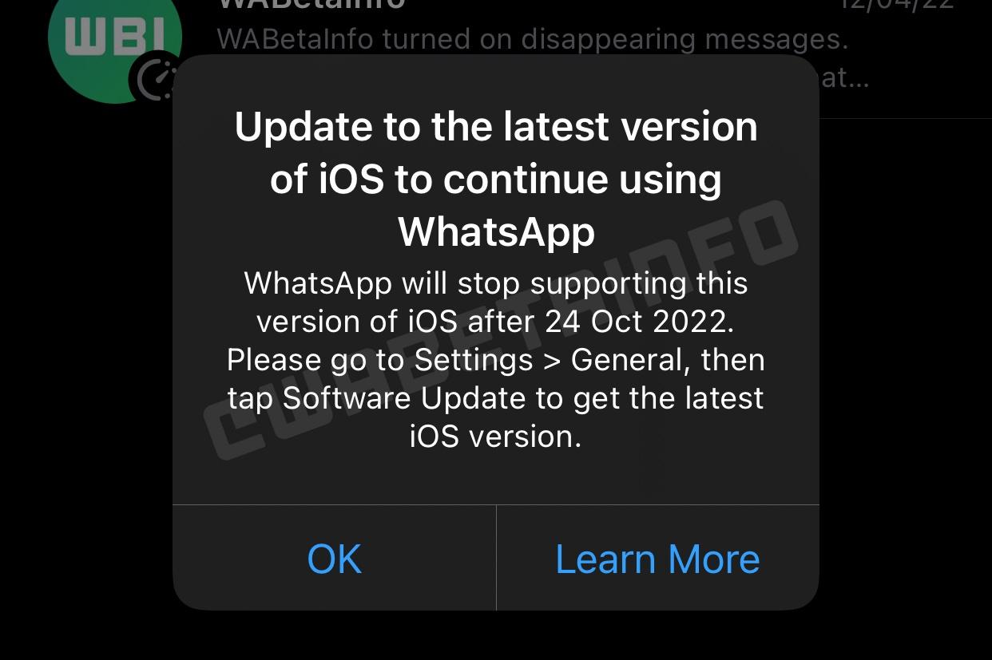This screenshot has height=660, width=992.
Task: Tap the 'Update to the latest version' heading
Action: [x=496, y=127]
